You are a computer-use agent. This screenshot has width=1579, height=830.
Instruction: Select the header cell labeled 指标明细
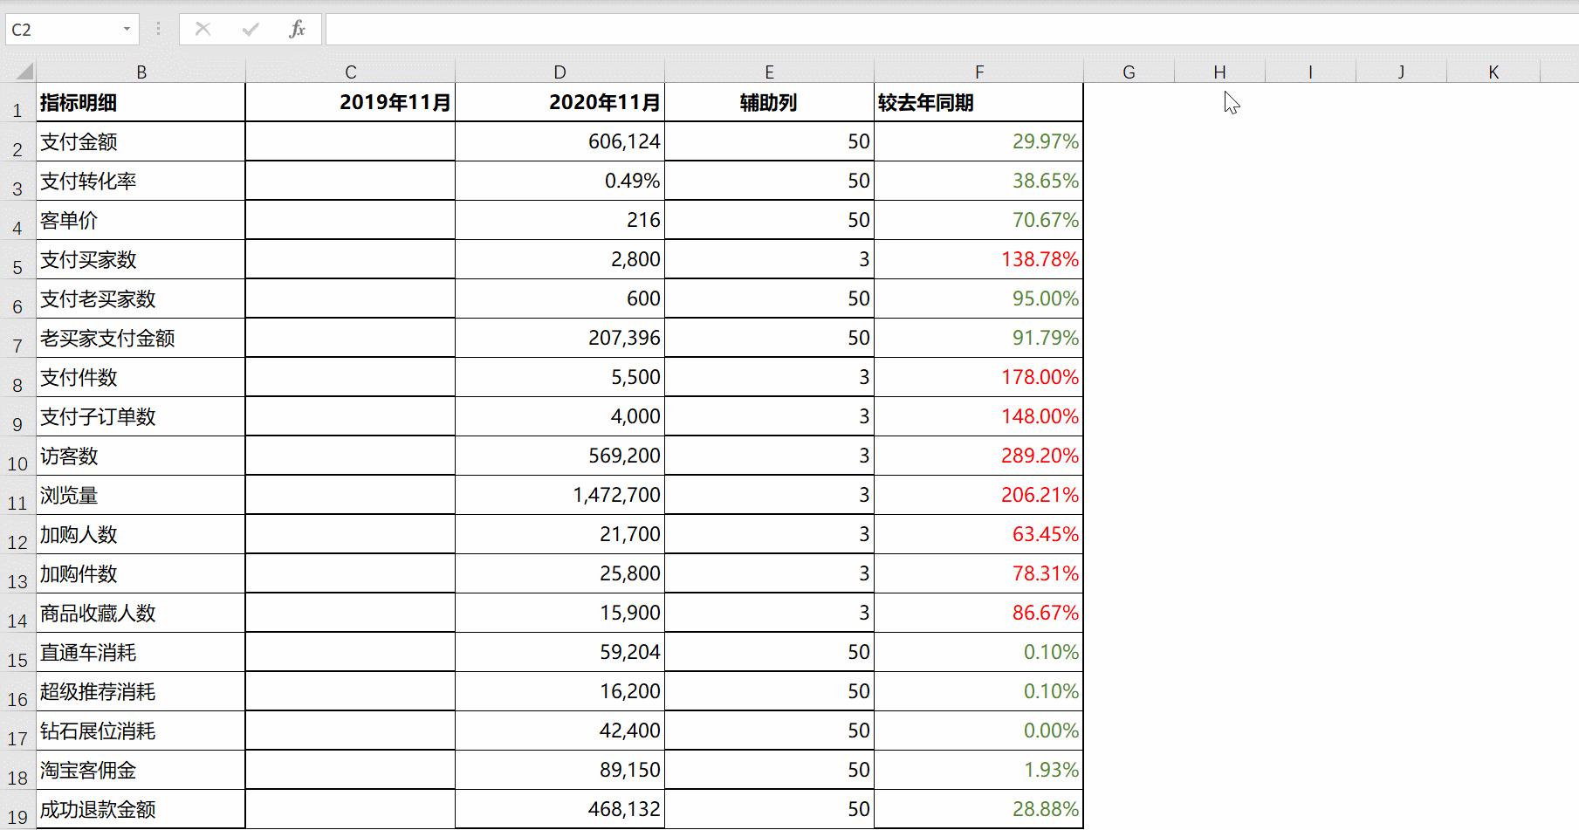click(140, 102)
